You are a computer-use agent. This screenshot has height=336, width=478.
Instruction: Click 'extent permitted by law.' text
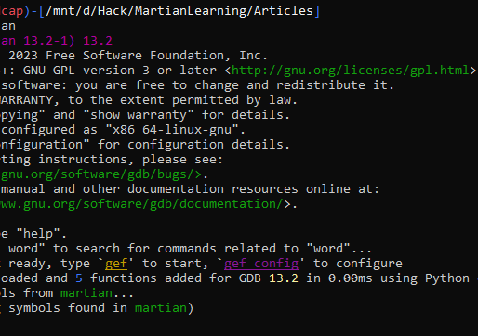(208, 100)
